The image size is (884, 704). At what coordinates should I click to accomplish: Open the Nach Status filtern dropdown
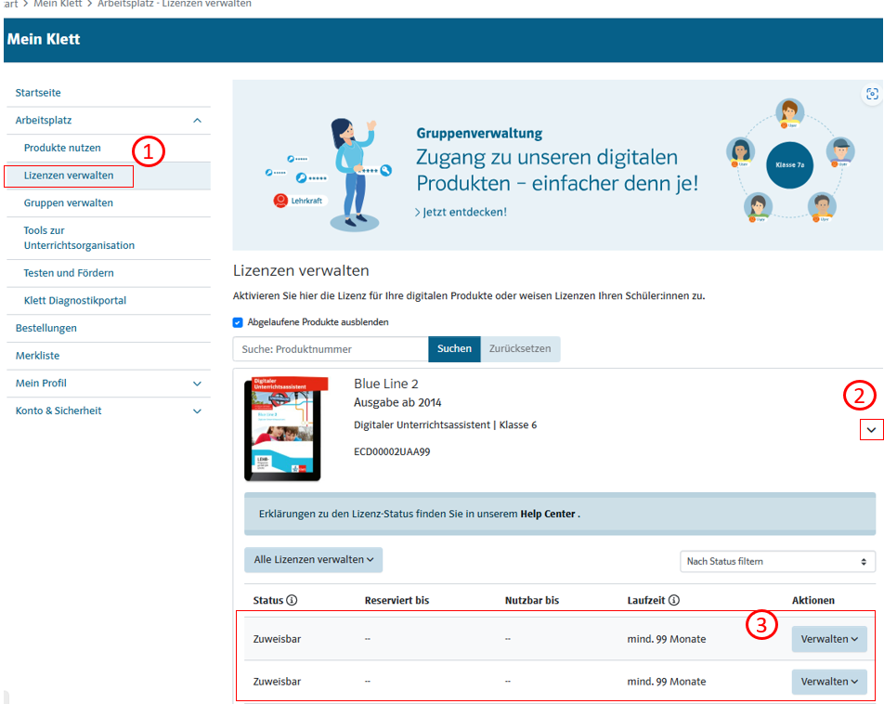777,561
